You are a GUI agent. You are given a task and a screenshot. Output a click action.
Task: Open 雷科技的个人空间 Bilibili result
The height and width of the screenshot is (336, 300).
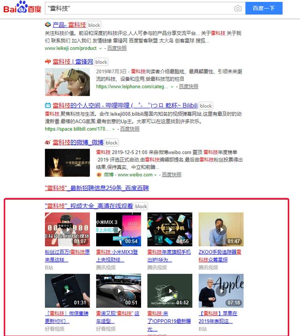click(x=125, y=105)
